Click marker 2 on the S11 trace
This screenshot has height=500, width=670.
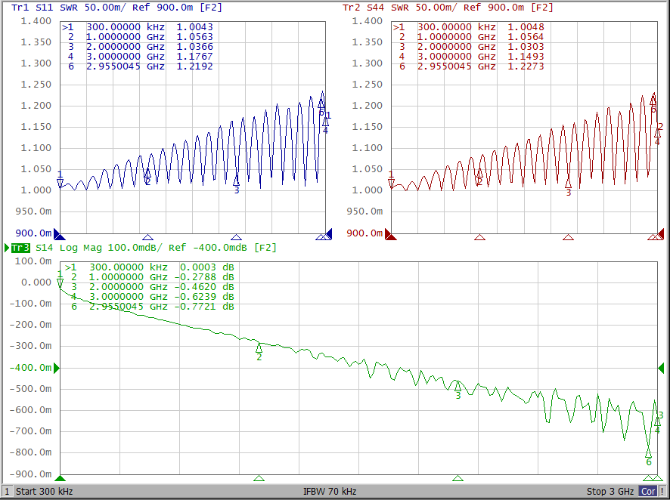(147, 174)
